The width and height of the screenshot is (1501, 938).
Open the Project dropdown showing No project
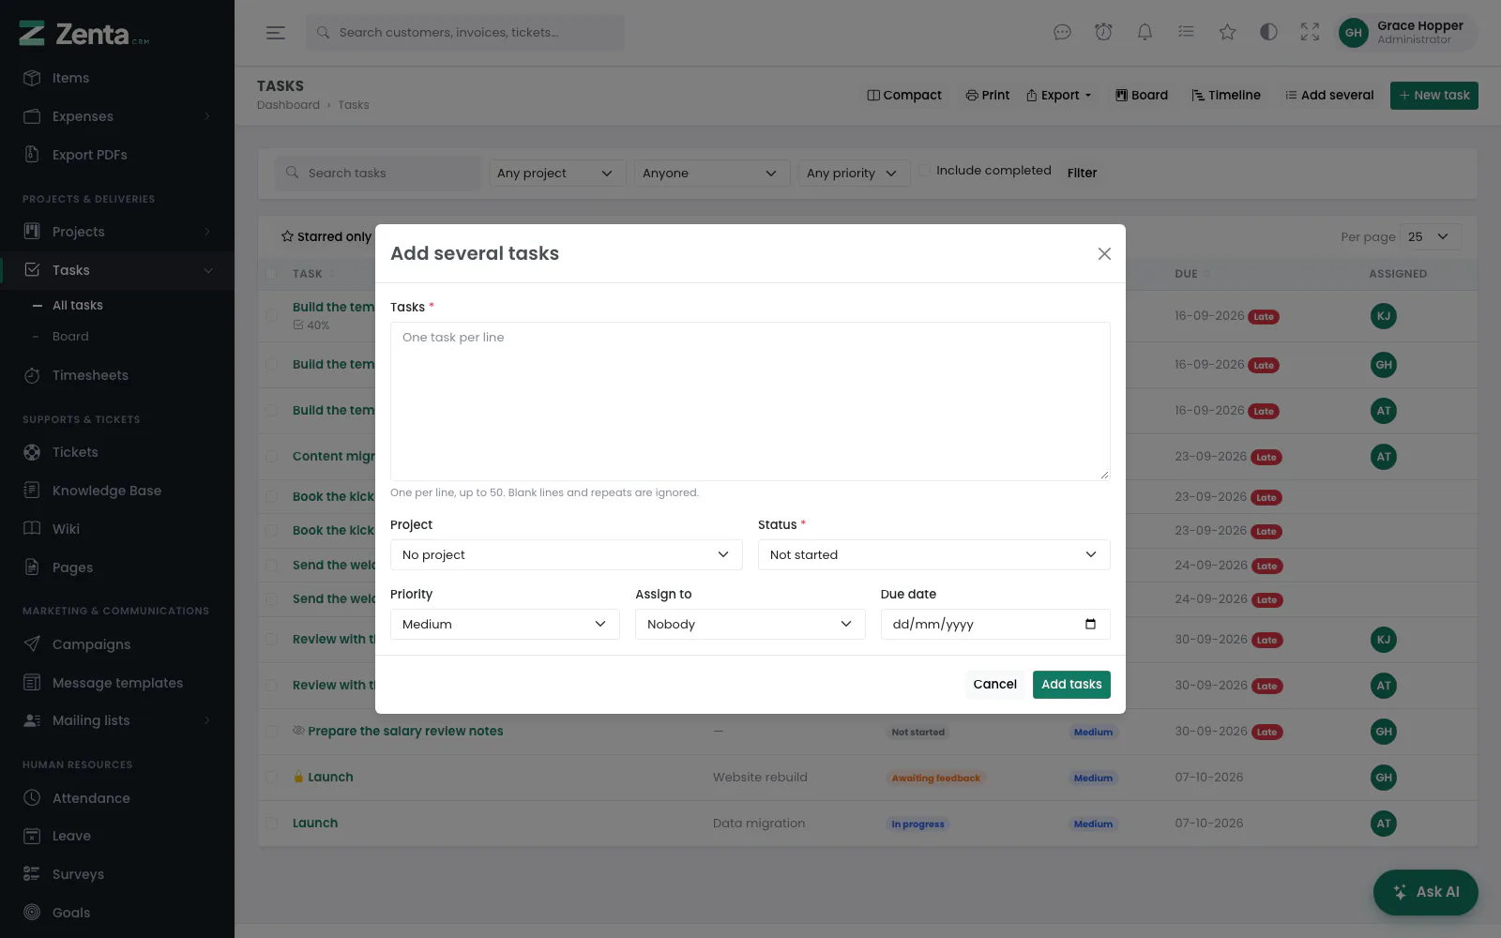coord(567,555)
